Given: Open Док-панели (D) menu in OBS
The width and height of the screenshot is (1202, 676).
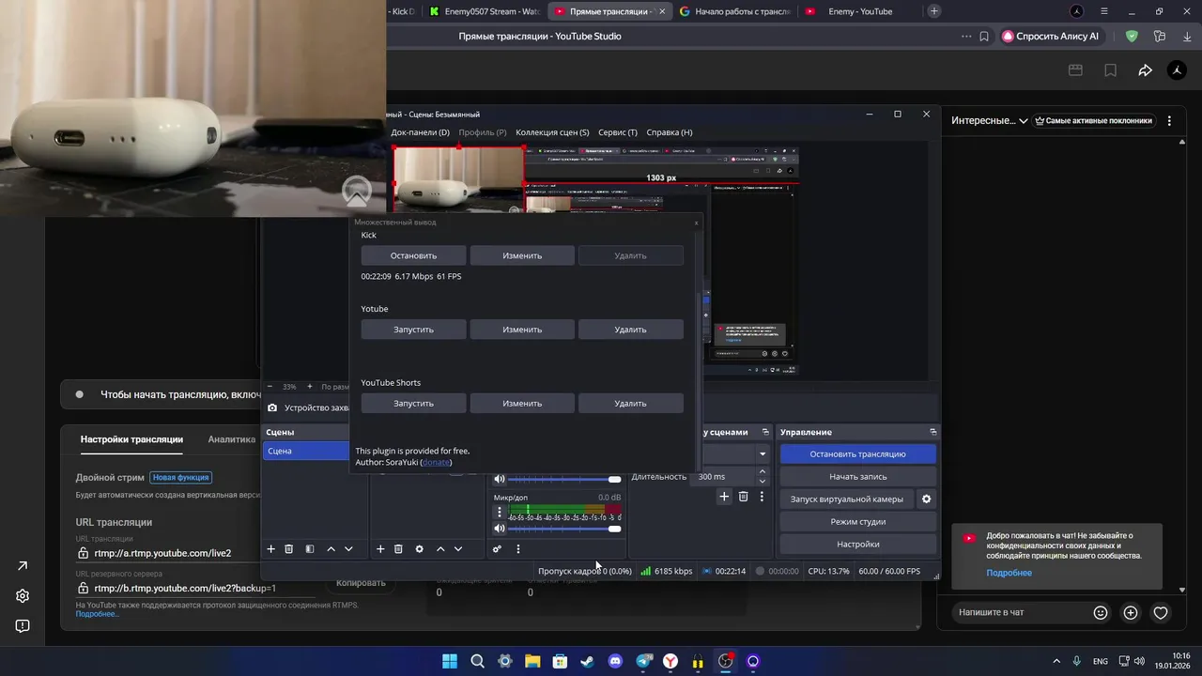Looking at the screenshot, I should pos(420,132).
